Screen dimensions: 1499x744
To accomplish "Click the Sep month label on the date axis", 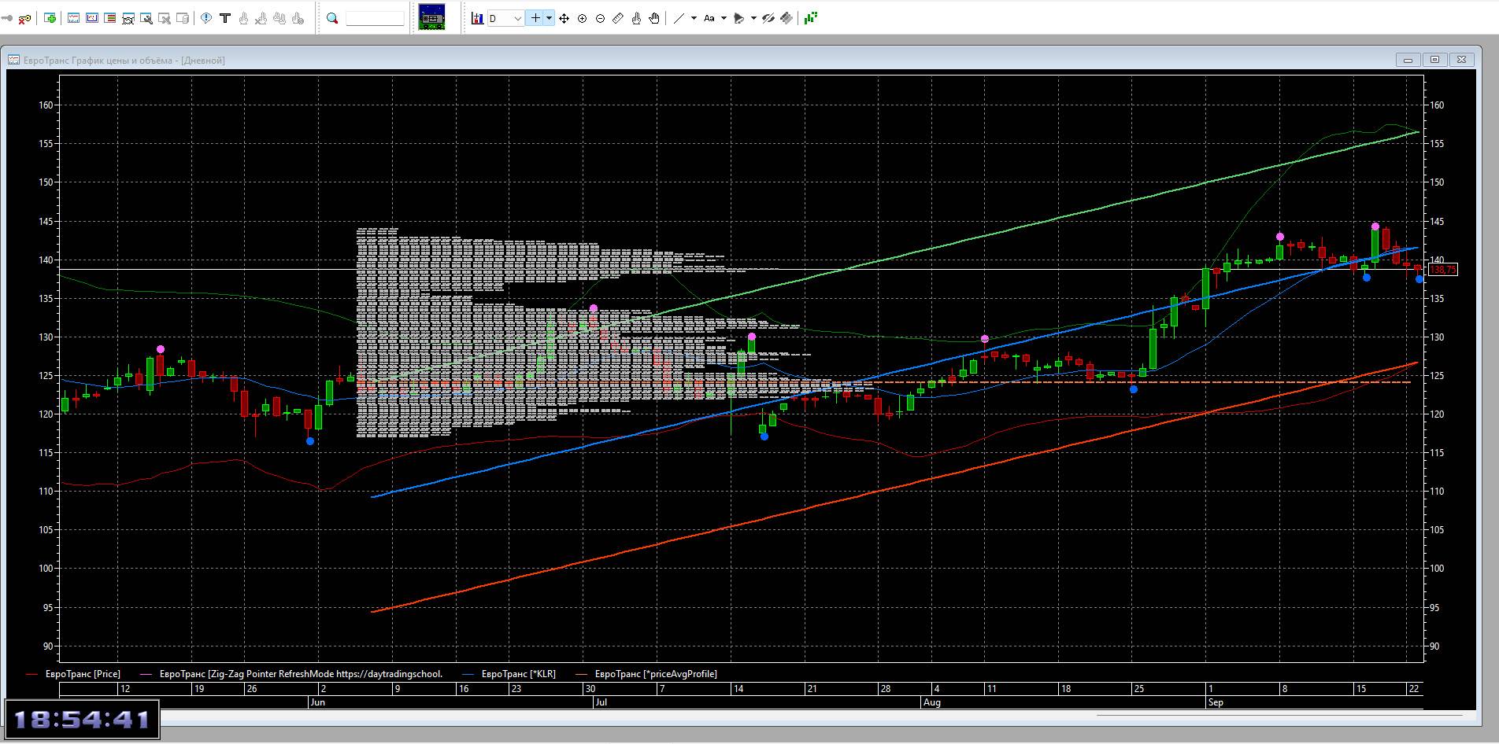I will pos(1216,702).
